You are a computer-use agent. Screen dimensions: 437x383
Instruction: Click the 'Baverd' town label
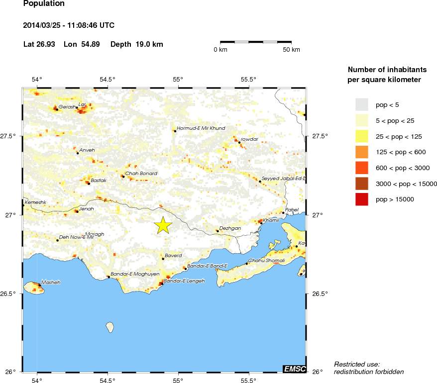173,256
